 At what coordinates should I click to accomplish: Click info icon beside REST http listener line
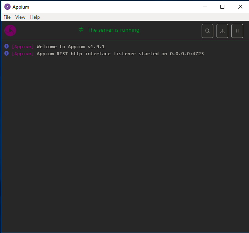pos(6,53)
